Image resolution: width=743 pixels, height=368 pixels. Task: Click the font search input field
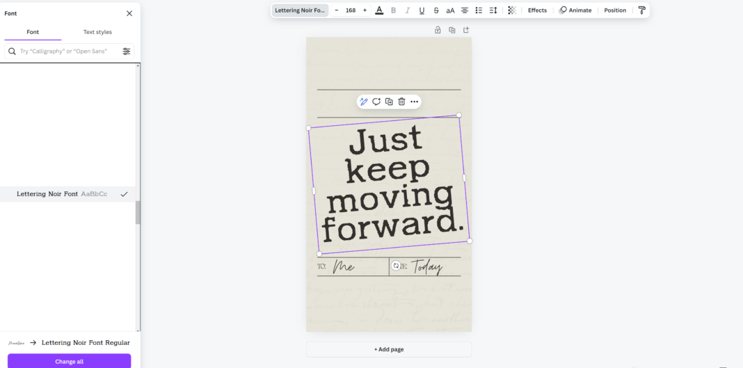click(66, 51)
